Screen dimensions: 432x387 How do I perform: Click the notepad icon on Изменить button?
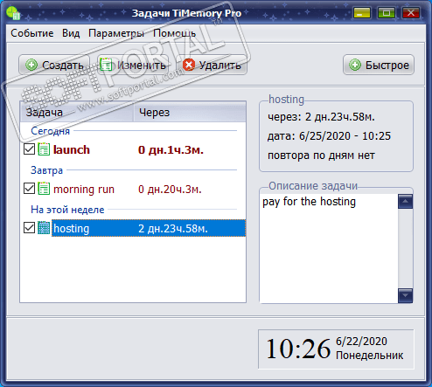106,65
